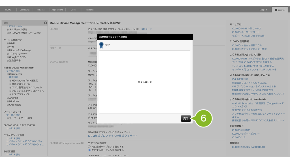The image size is (290, 163).
Task: Switch to the Reports tab
Action: tap(90, 10)
